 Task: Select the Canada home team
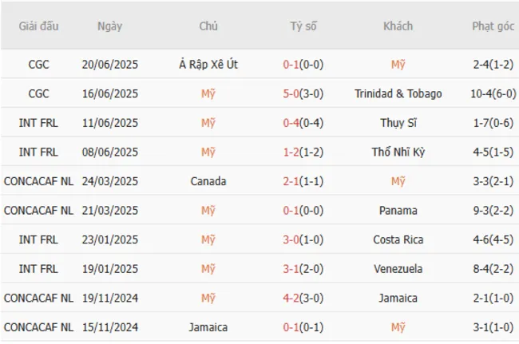[x=208, y=181]
